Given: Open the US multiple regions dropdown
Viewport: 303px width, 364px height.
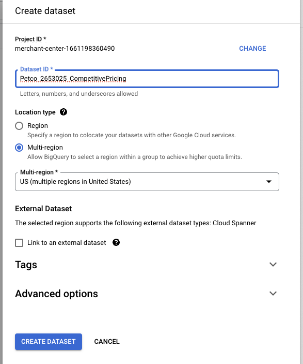Looking at the screenshot, I should click(x=147, y=182).
